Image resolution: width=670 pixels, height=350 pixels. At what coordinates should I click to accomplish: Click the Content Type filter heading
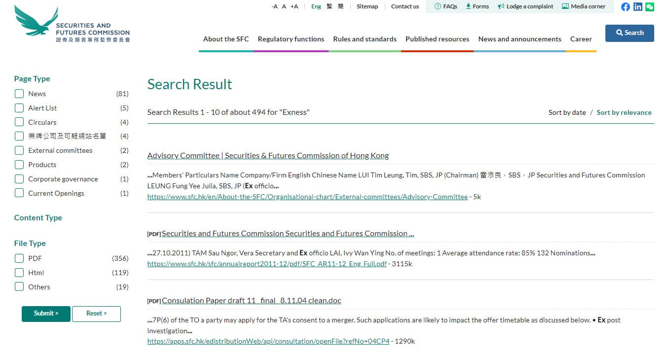pos(38,218)
